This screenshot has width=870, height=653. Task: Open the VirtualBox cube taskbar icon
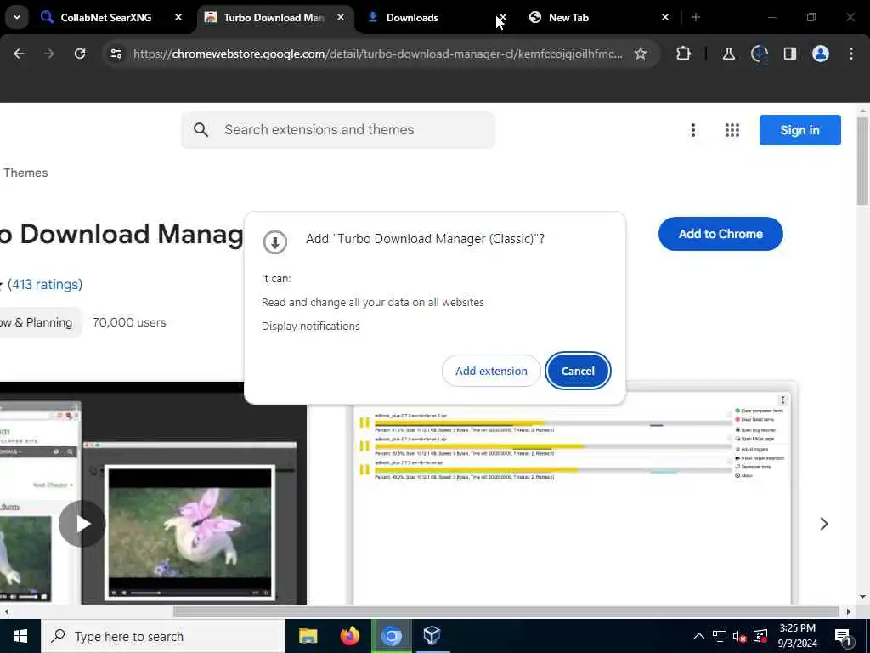point(432,636)
